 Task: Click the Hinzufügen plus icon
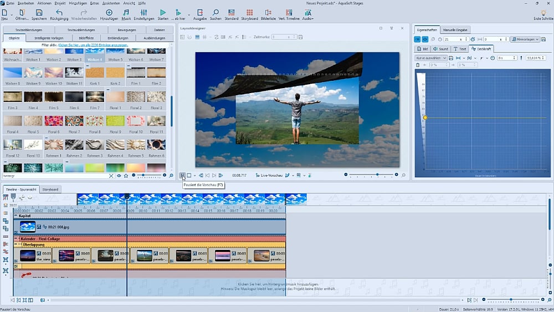tap(109, 13)
